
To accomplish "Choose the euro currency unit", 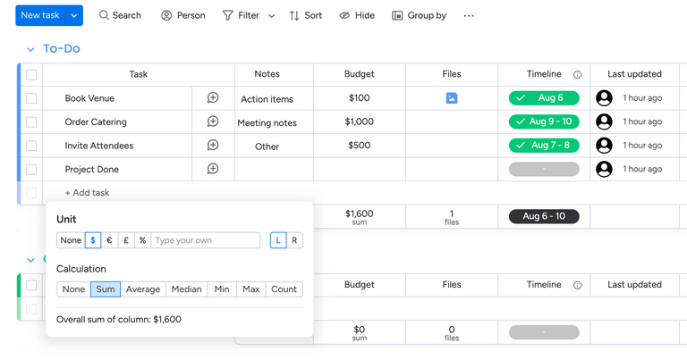I will tap(109, 240).
